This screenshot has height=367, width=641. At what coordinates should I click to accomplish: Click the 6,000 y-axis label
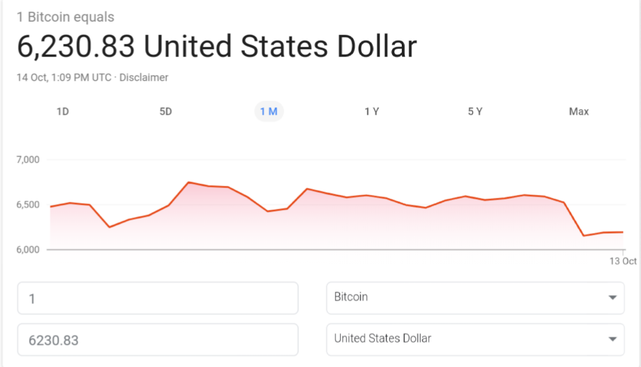28,249
